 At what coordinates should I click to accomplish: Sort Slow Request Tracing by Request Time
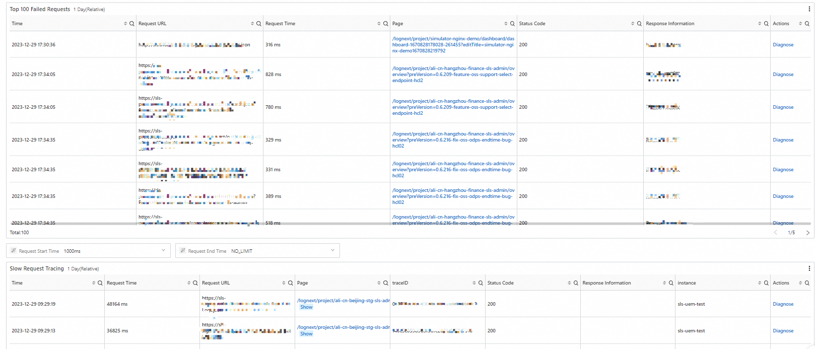(189, 283)
